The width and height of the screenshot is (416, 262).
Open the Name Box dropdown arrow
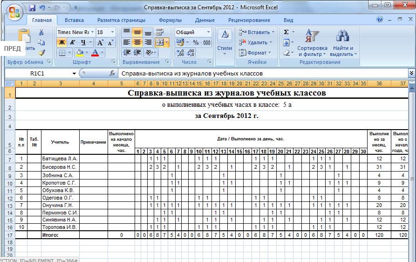click(x=74, y=74)
